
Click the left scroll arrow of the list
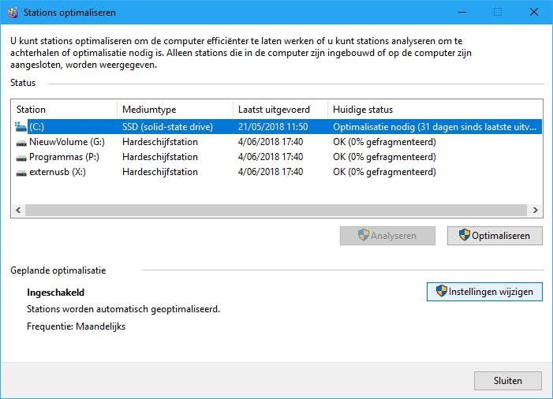(18, 210)
